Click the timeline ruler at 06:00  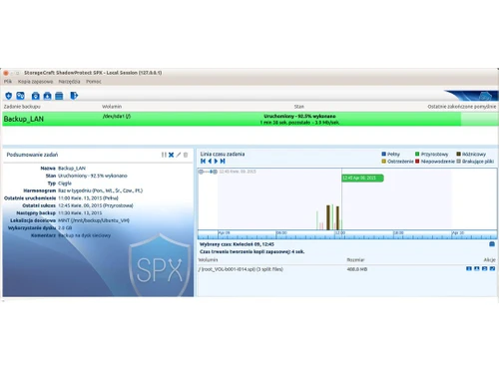coord(281,233)
